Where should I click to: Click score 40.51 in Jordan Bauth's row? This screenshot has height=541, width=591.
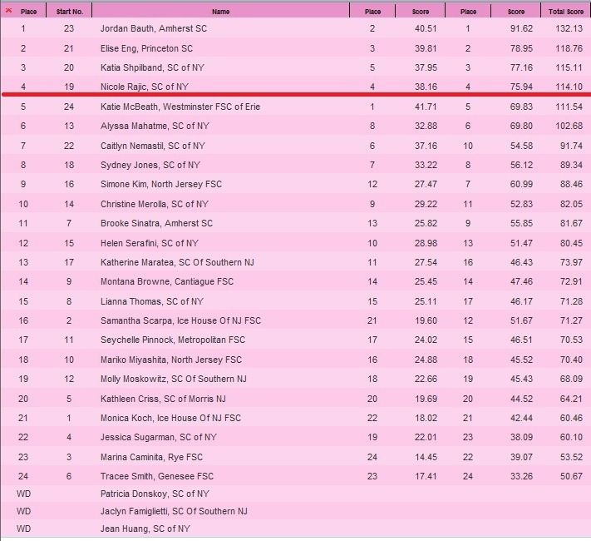click(x=426, y=28)
